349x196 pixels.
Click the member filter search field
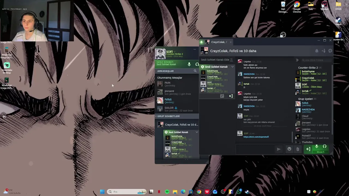click(x=316, y=60)
